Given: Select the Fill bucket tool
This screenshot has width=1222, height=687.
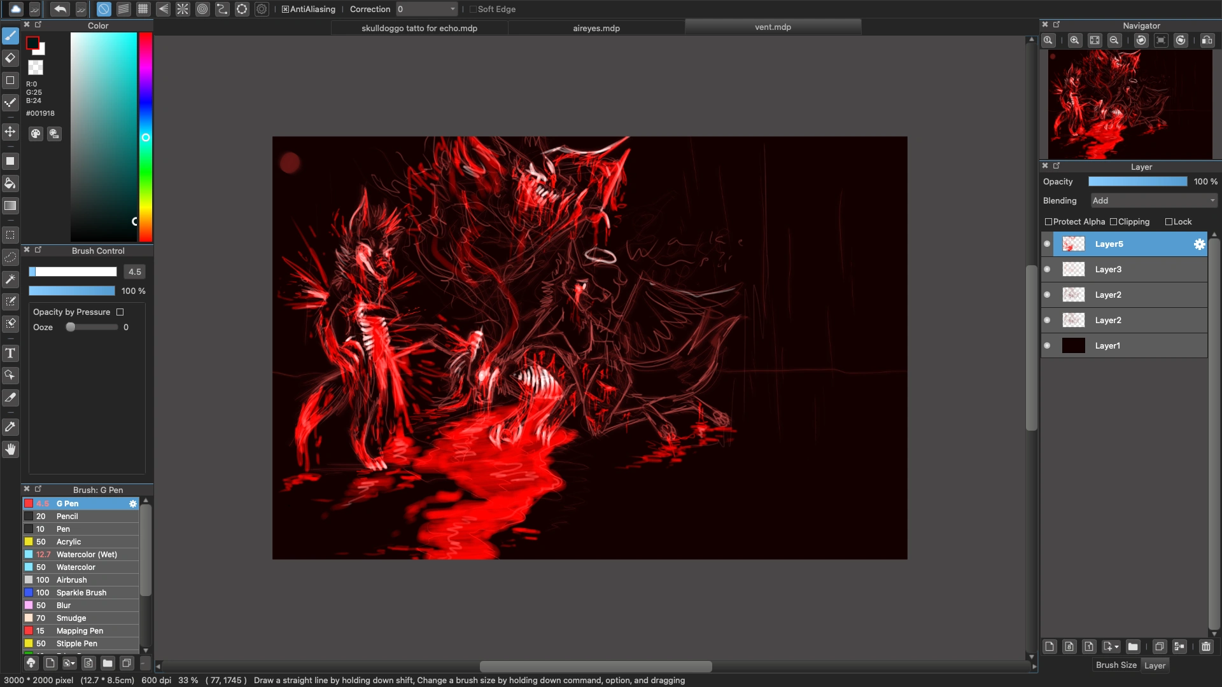Looking at the screenshot, I should pyautogui.click(x=10, y=184).
